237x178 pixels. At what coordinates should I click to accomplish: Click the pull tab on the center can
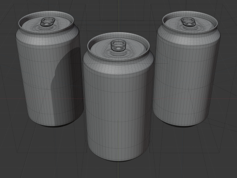click(x=118, y=45)
